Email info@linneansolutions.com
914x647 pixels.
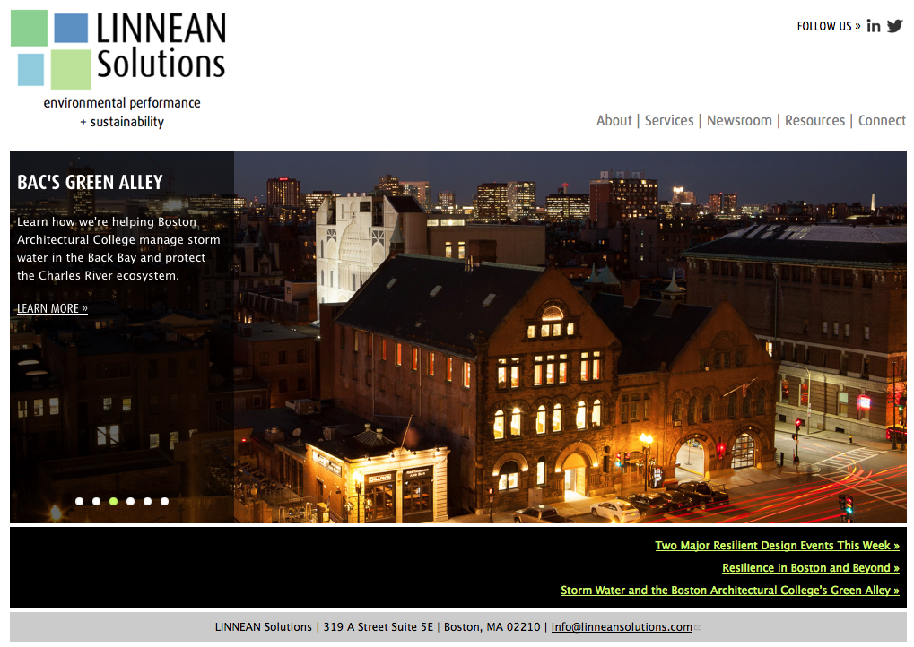(622, 627)
